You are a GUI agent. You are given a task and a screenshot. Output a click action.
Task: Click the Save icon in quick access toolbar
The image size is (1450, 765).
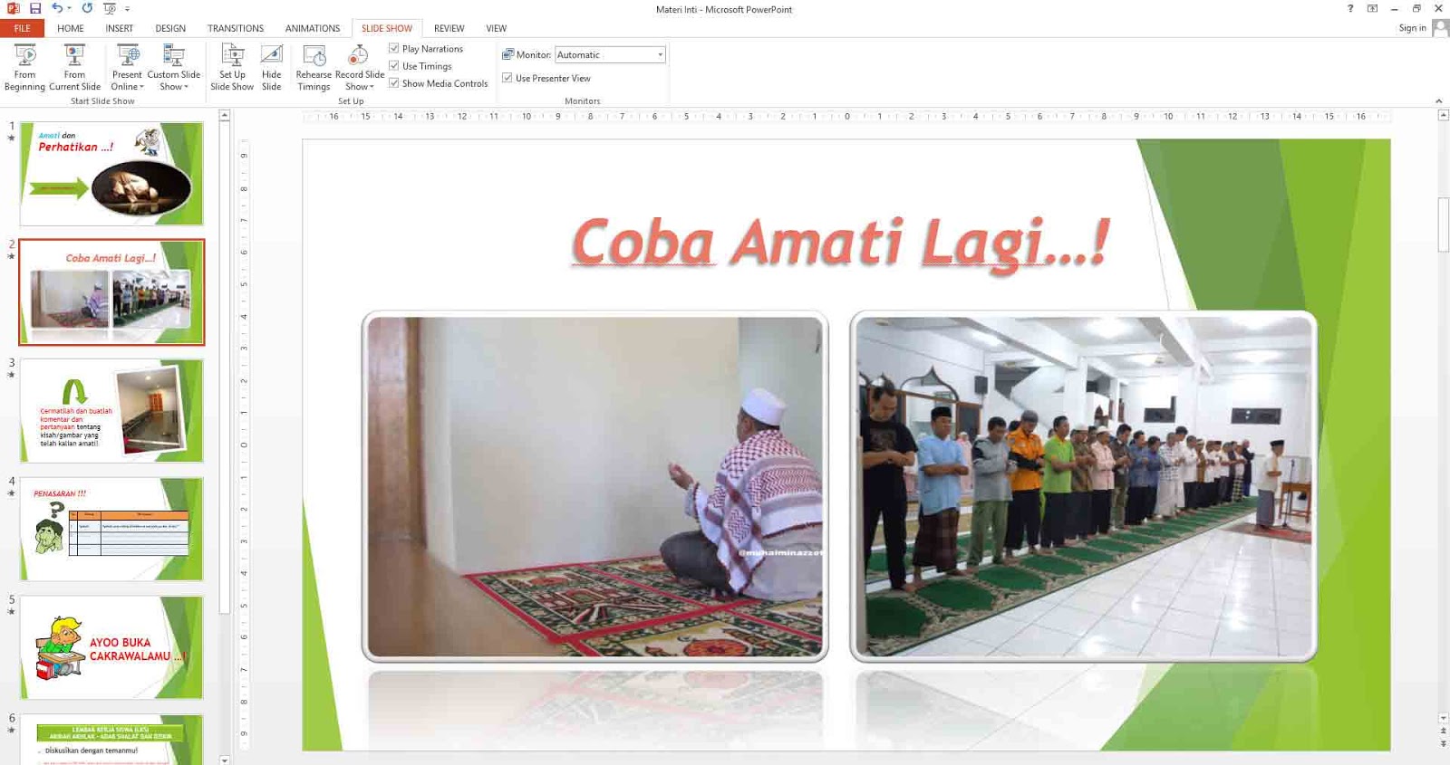tap(35, 8)
